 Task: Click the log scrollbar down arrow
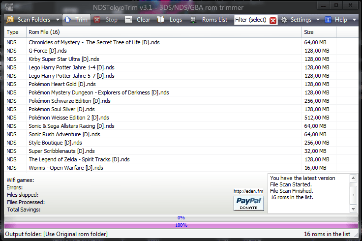tap(353, 209)
